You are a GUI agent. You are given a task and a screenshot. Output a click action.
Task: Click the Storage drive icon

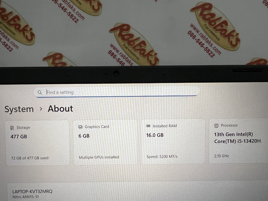click(x=12, y=128)
